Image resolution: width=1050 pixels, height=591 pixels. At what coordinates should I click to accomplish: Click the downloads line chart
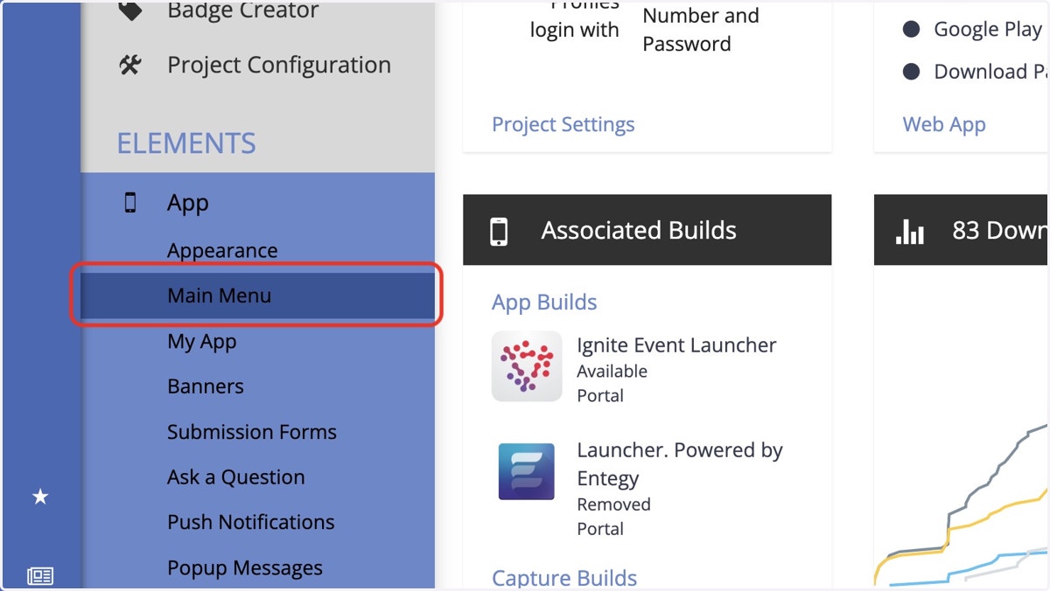[x=961, y=507]
